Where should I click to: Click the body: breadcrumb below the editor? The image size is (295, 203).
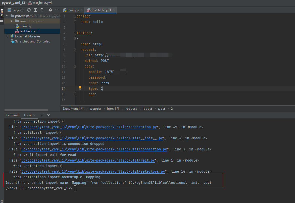point(147,108)
